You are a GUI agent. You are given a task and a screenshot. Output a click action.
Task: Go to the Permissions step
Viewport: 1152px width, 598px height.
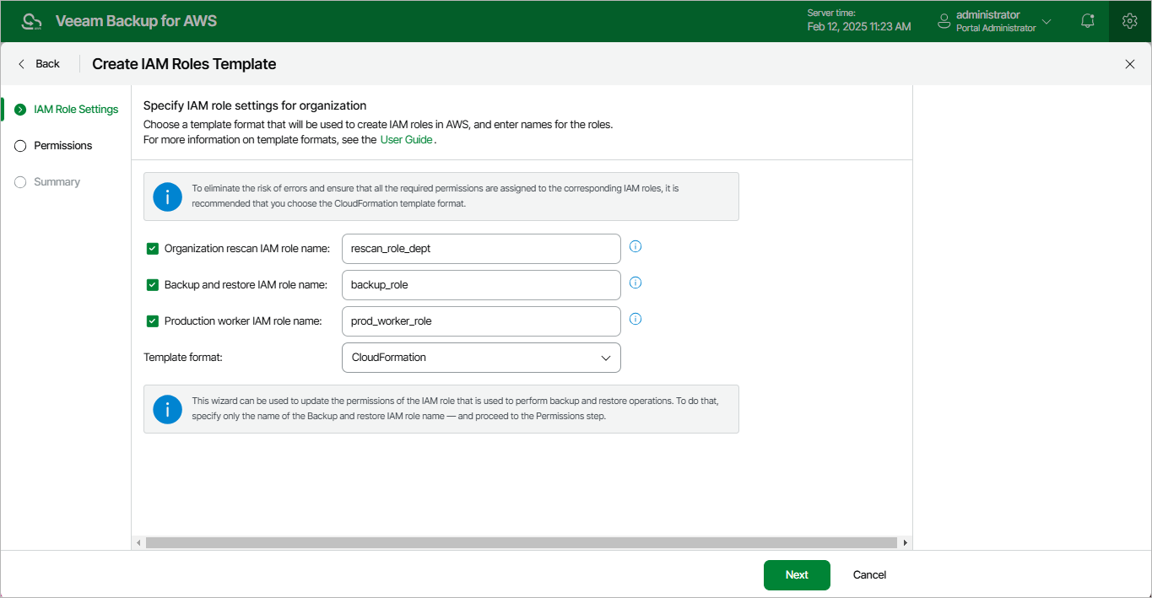click(x=63, y=145)
